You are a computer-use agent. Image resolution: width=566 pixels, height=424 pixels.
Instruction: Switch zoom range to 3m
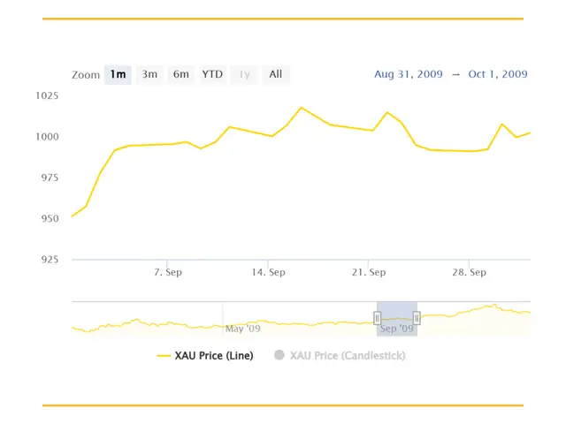149,74
